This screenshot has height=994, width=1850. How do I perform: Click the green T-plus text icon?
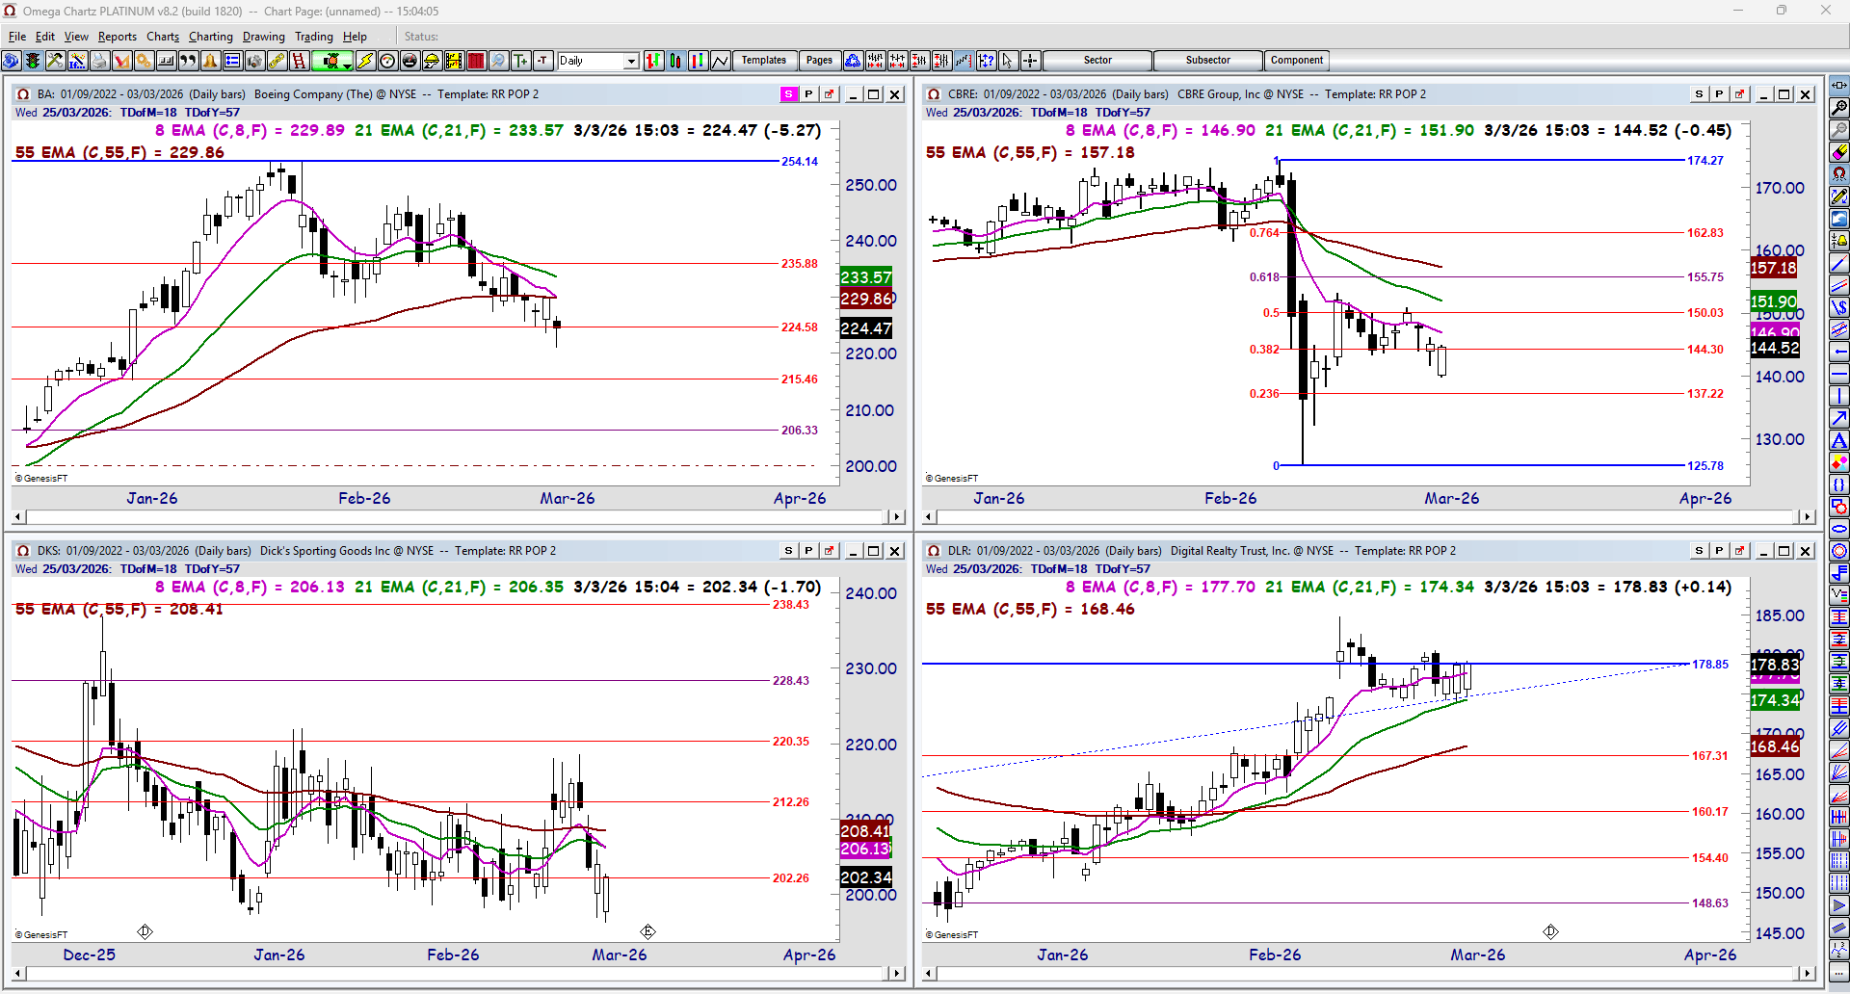pyautogui.click(x=520, y=61)
